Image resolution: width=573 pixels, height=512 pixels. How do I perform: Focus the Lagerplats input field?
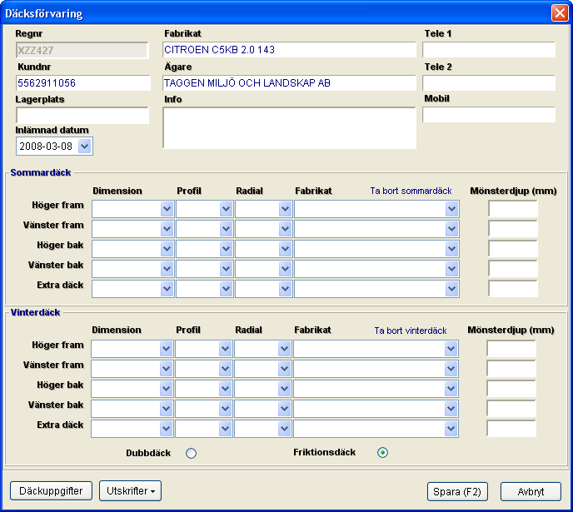point(82,116)
